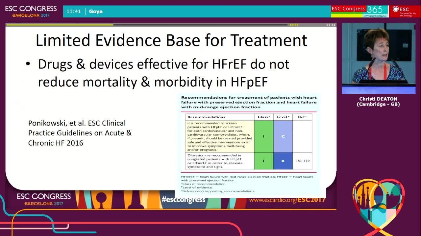Click the Ponikowski et al. citation text
Image resolution: width=421 pixels, height=236 pixels.
[80, 133]
